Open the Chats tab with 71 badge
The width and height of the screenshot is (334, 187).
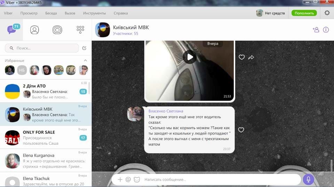point(12,30)
